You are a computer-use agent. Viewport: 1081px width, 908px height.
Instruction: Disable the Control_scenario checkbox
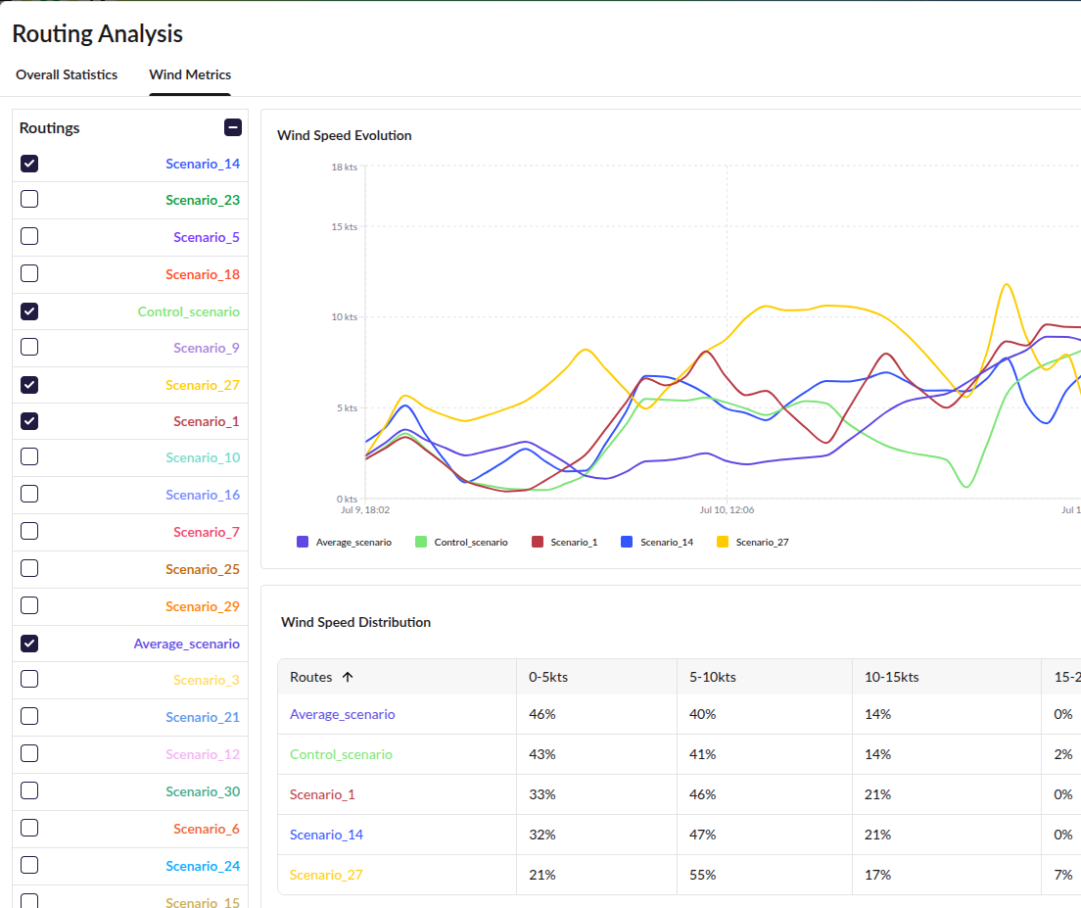point(29,311)
